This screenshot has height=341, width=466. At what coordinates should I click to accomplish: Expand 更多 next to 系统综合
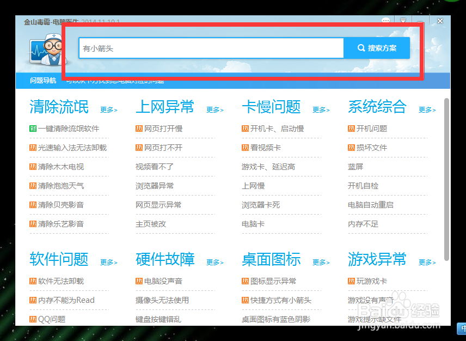(x=427, y=109)
